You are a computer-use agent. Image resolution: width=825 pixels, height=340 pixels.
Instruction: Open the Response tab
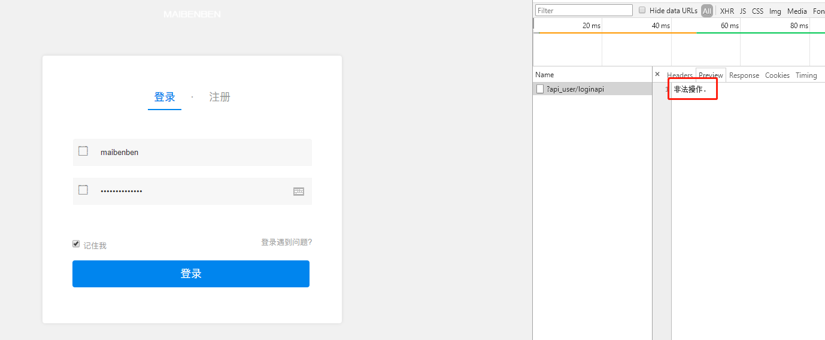pyautogui.click(x=744, y=75)
